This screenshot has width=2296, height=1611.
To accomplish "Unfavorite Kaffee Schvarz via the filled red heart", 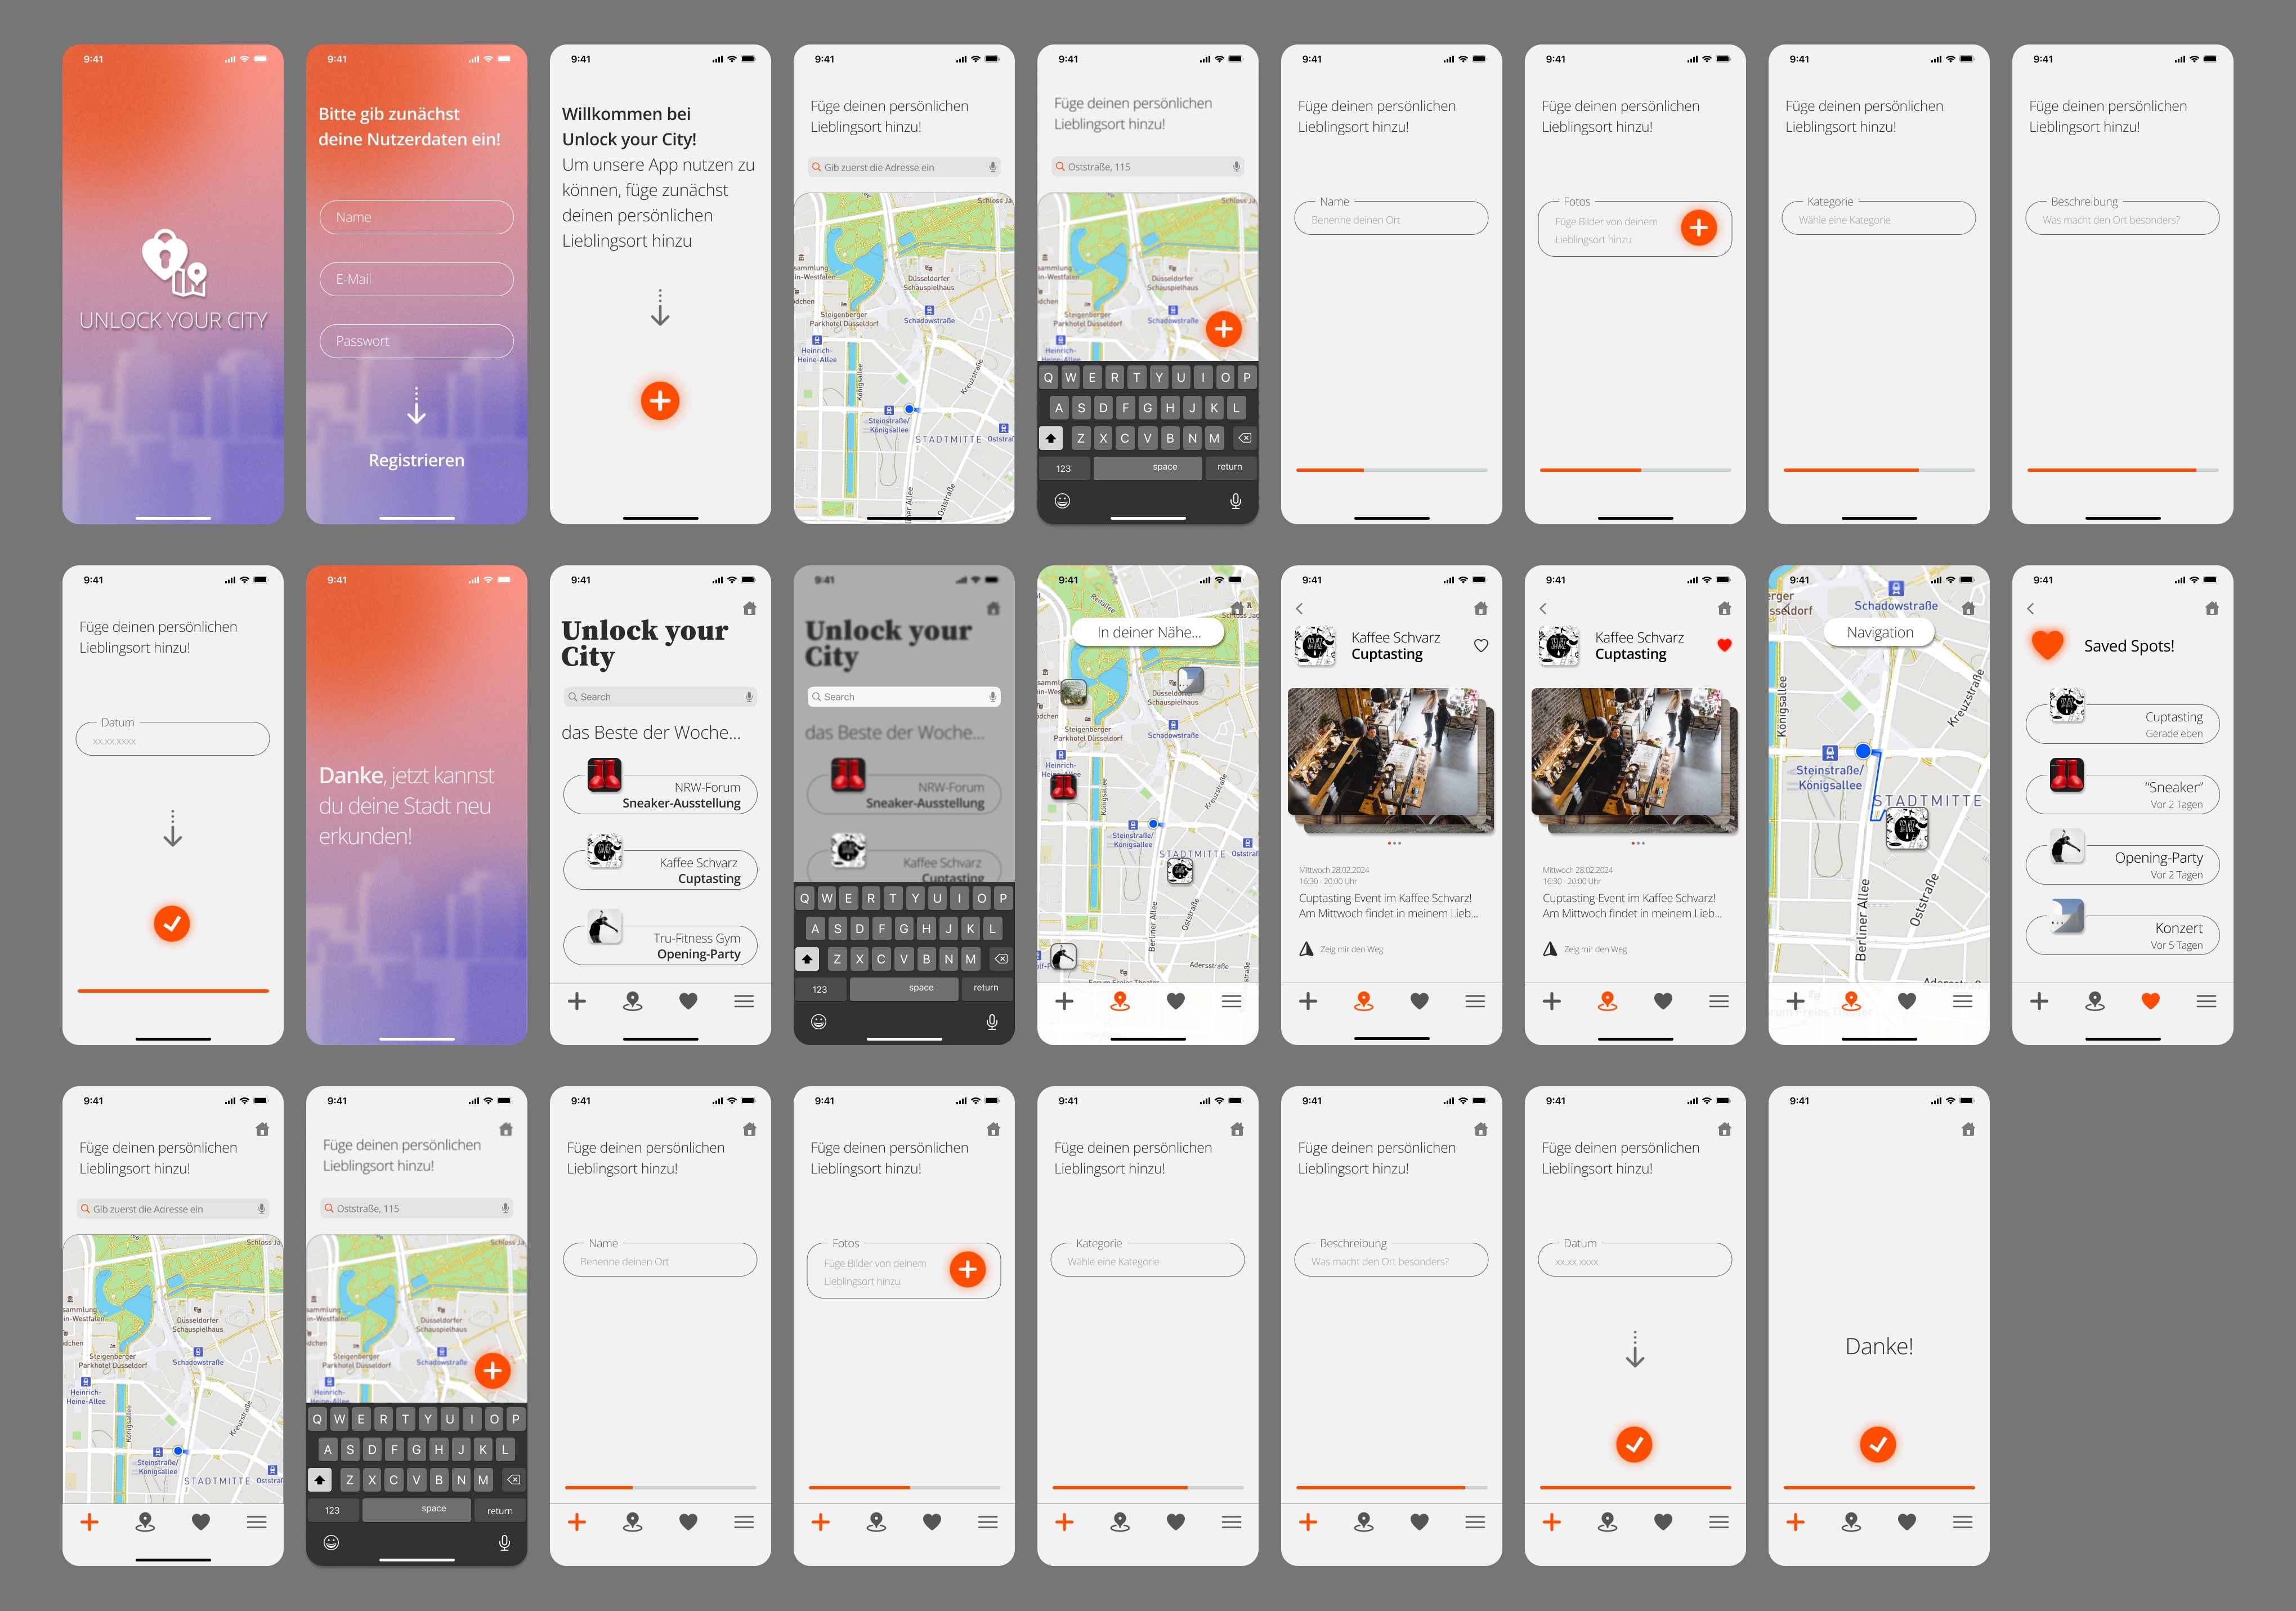I will 1724,645.
